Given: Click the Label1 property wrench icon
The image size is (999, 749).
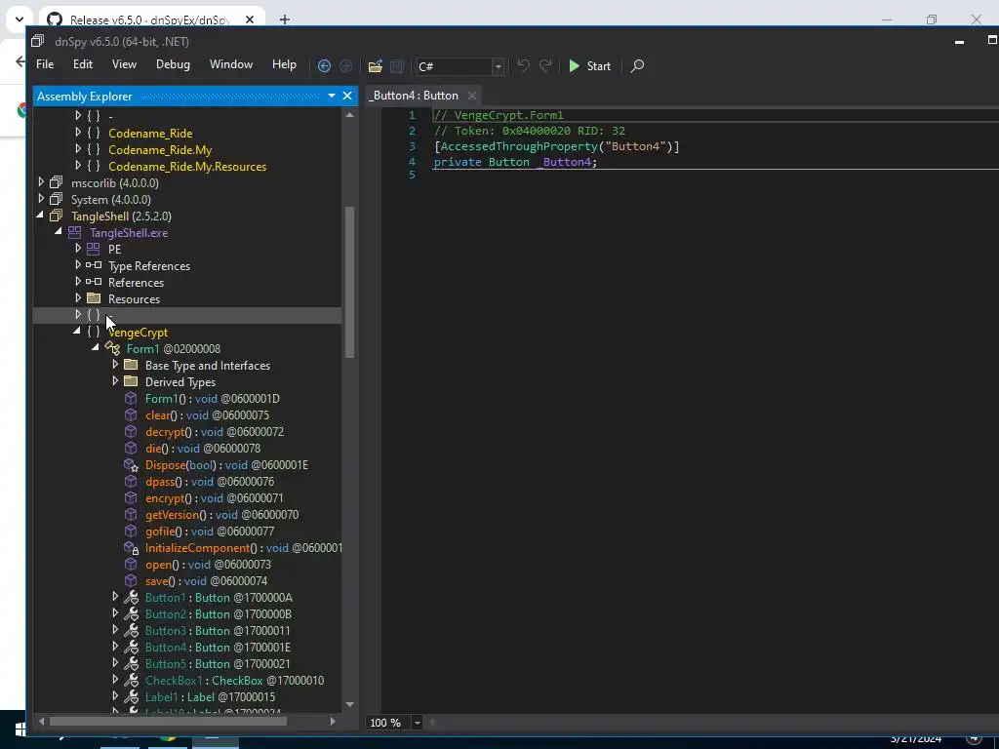Looking at the screenshot, I should (x=132, y=696).
